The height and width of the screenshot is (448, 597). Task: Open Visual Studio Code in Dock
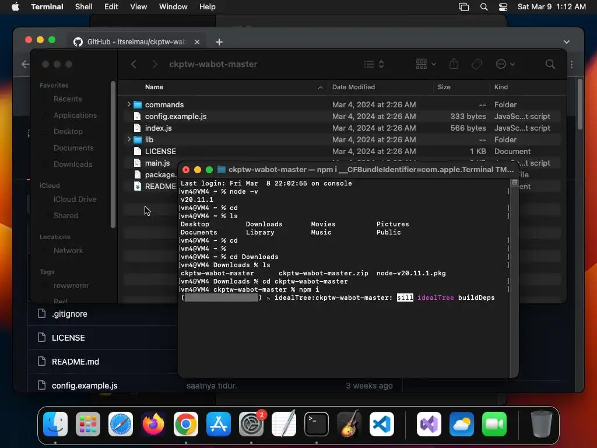point(381,424)
